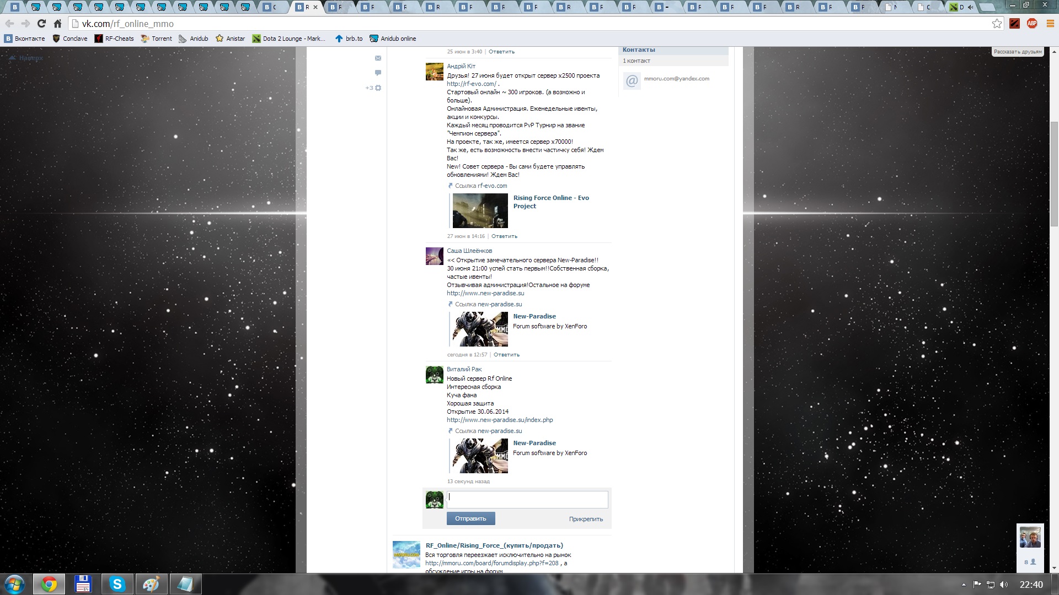Open Саша Шлеёнков's avatar
1059x595 pixels.
[435, 256]
